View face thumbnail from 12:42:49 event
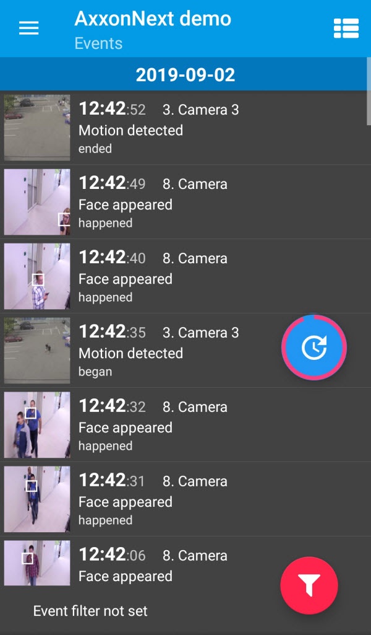This screenshot has height=635, width=371. tap(37, 202)
